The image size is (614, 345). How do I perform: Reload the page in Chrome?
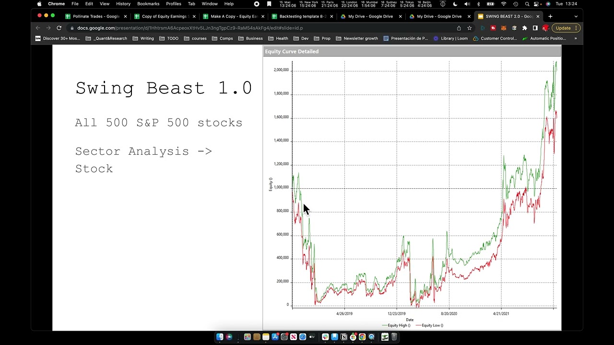(59, 28)
